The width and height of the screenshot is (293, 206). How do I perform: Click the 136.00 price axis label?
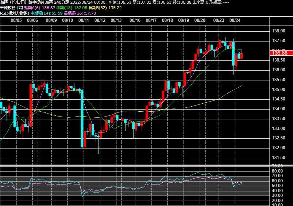(x=279, y=70)
